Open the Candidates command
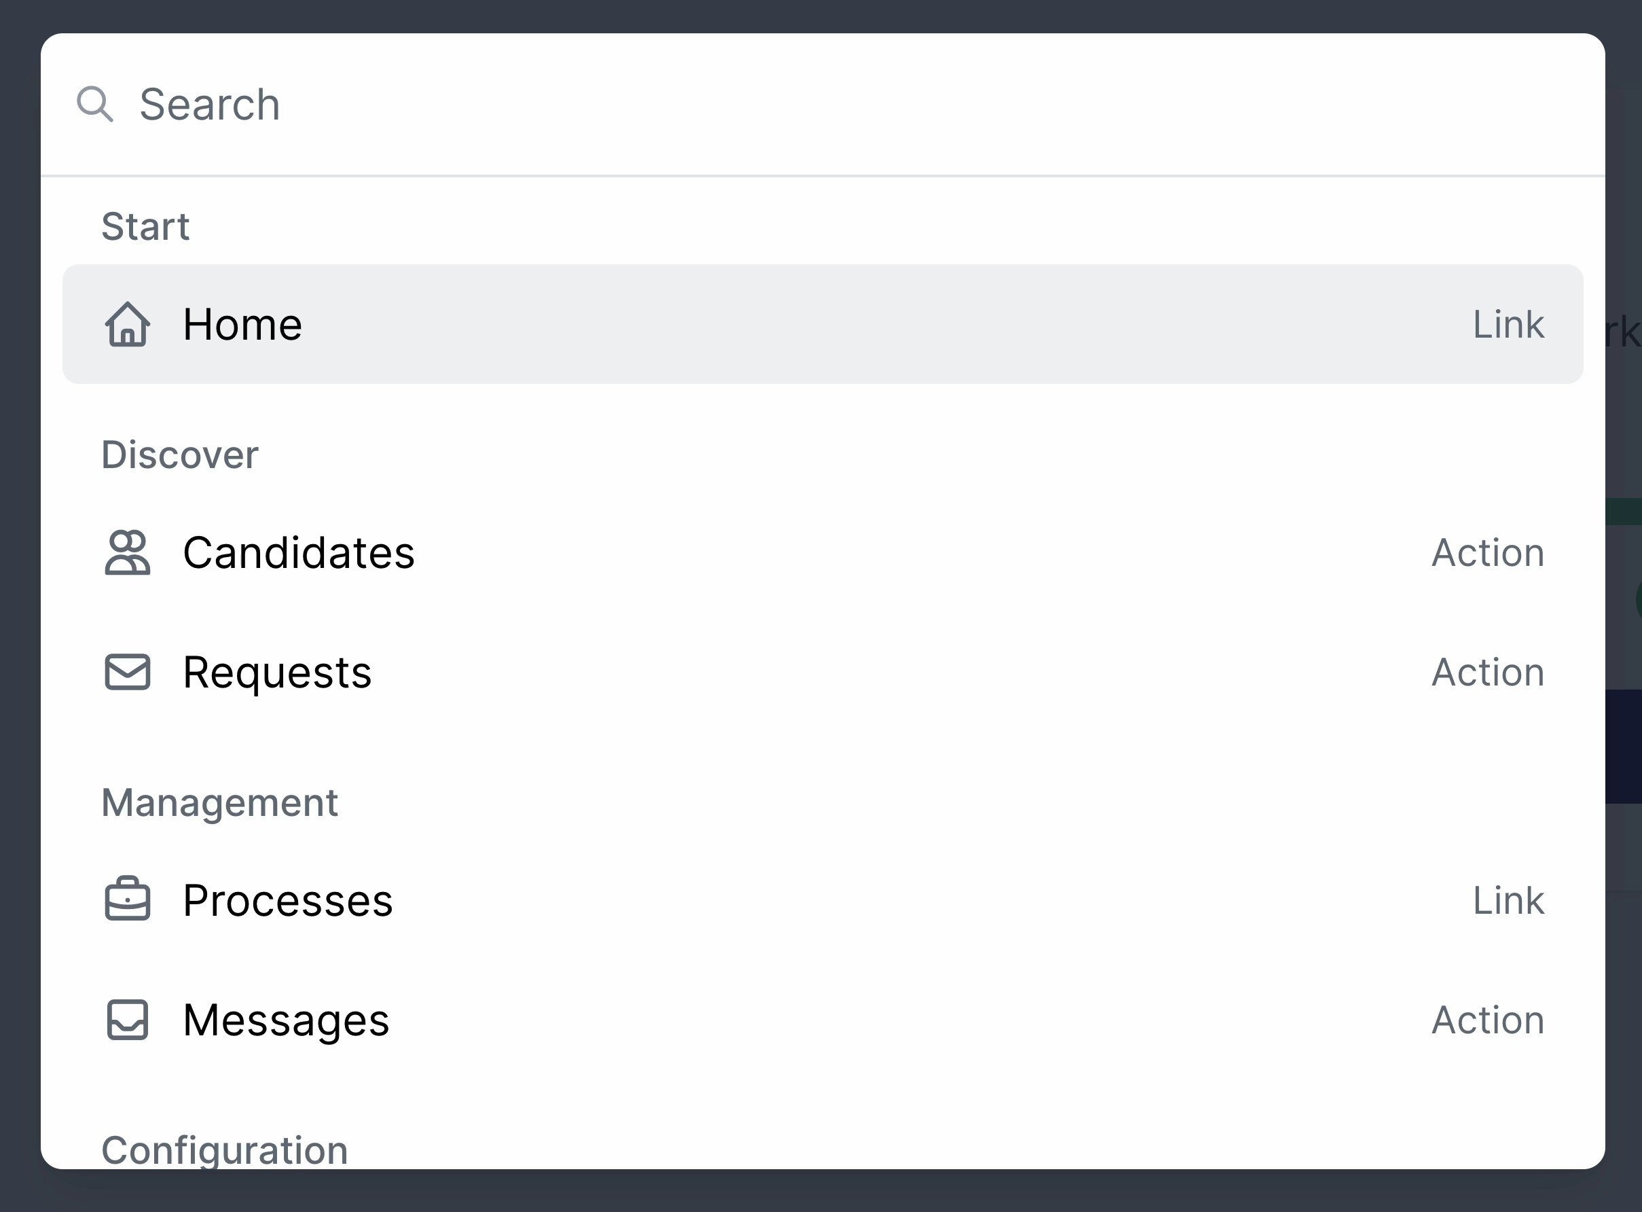This screenshot has height=1212, width=1642. click(823, 552)
